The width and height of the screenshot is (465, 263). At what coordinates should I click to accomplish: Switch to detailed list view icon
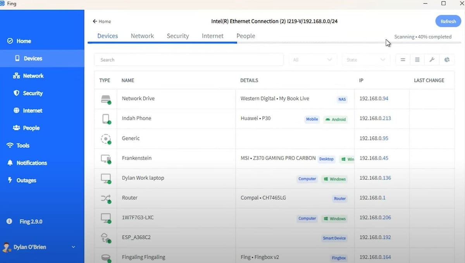point(417,60)
